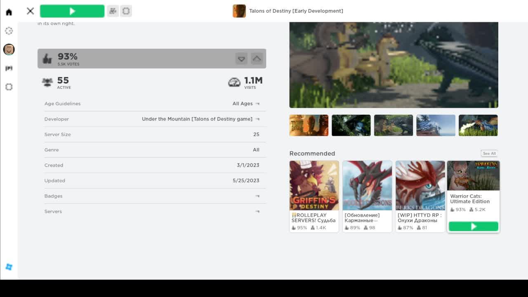The width and height of the screenshot is (528, 297).
Task: Click the blue Windows-style icon in the sidebar
Action: [x=9, y=267]
